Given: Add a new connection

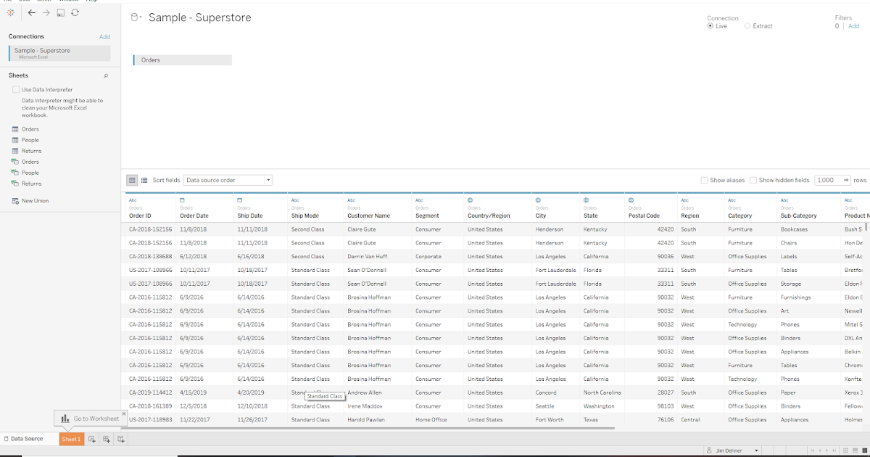Looking at the screenshot, I should (x=104, y=37).
